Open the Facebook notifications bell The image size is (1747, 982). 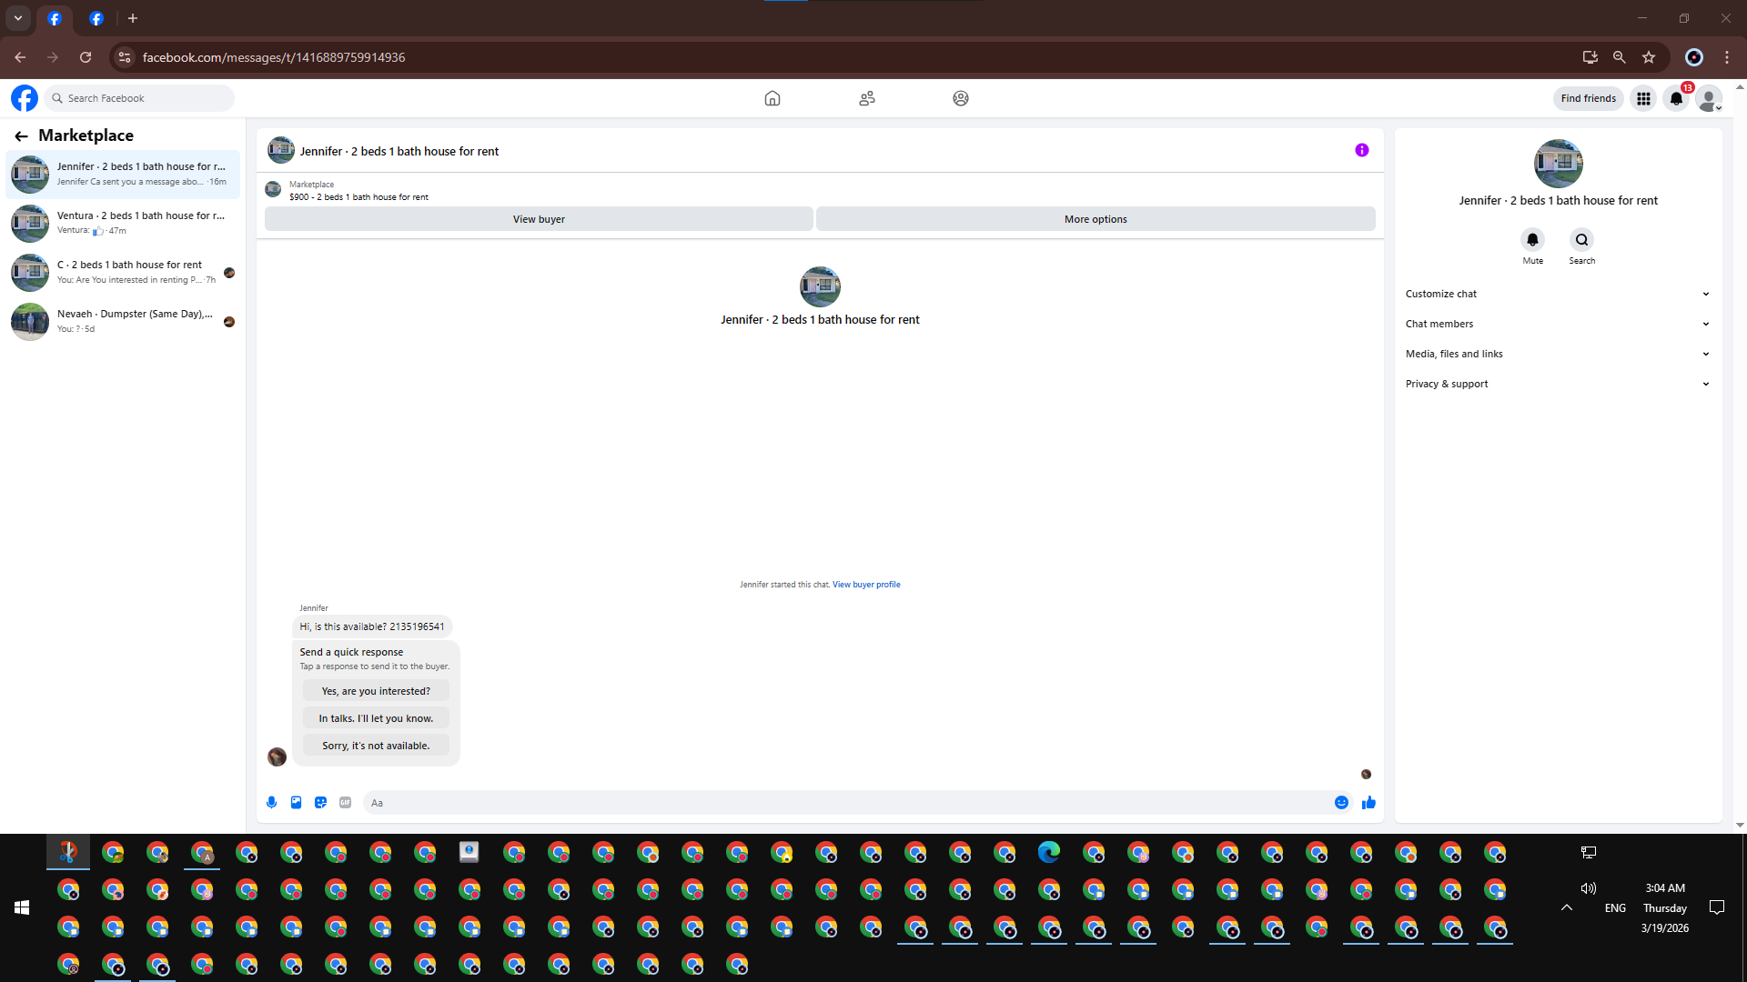[1676, 98]
